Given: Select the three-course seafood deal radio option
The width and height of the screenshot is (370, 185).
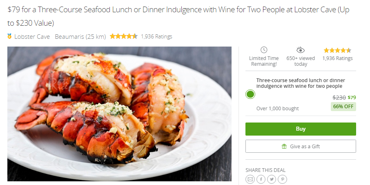Looking at the screenshot, I should tap(250, 94).
